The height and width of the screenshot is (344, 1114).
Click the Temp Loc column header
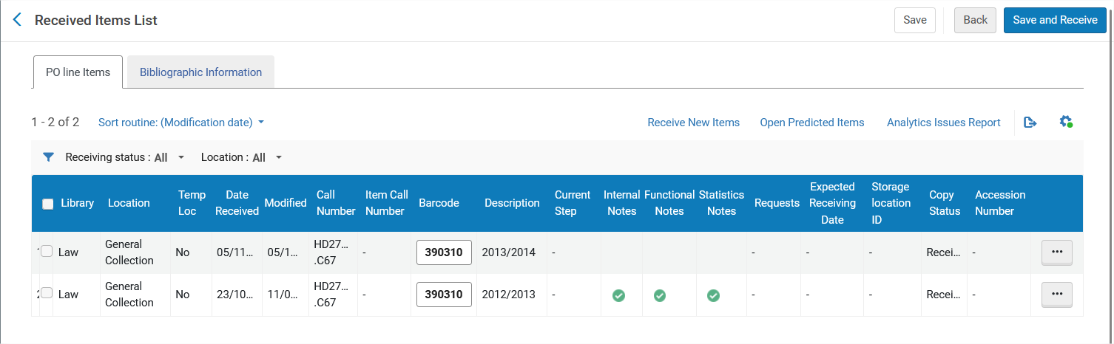coord(192,203)
